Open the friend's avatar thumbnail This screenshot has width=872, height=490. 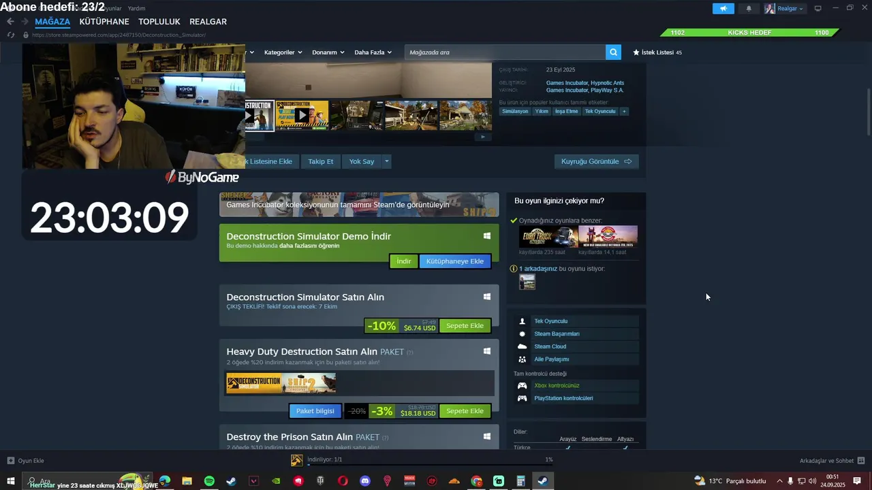pos(527,282)
